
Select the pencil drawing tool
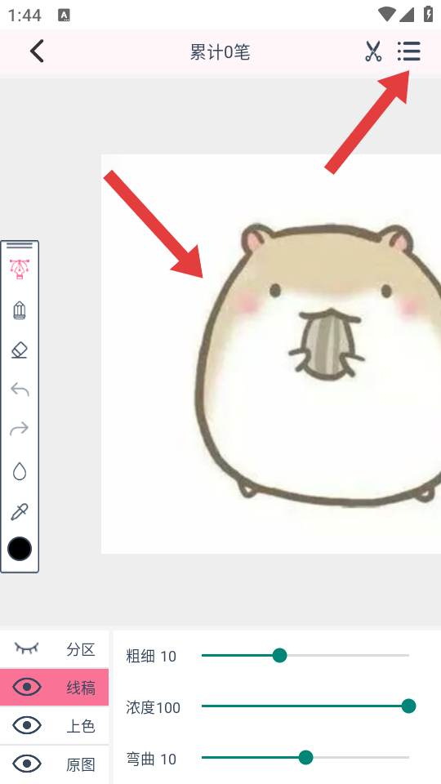tap(20, 310)
